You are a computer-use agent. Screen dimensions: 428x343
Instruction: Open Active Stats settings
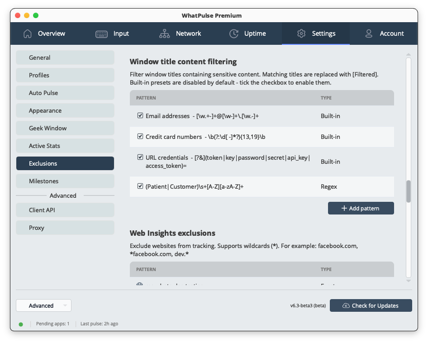point(65,146)
